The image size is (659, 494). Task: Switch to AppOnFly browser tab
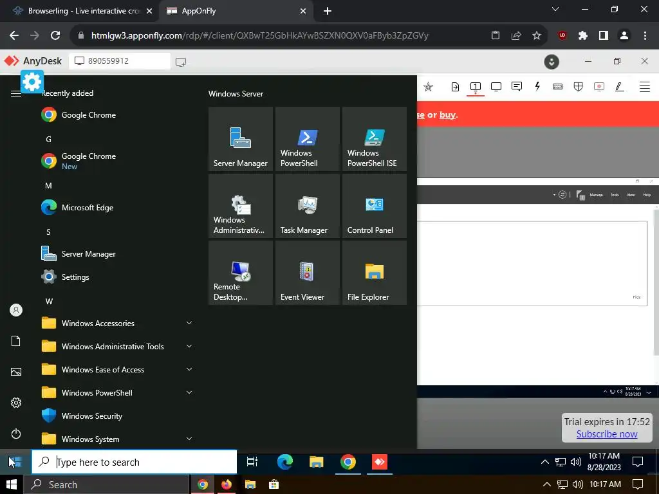click(236, 11)
